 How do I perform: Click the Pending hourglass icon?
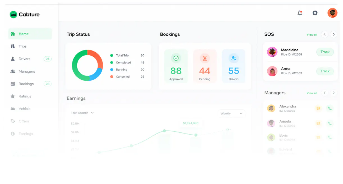(x=205, y=58)
